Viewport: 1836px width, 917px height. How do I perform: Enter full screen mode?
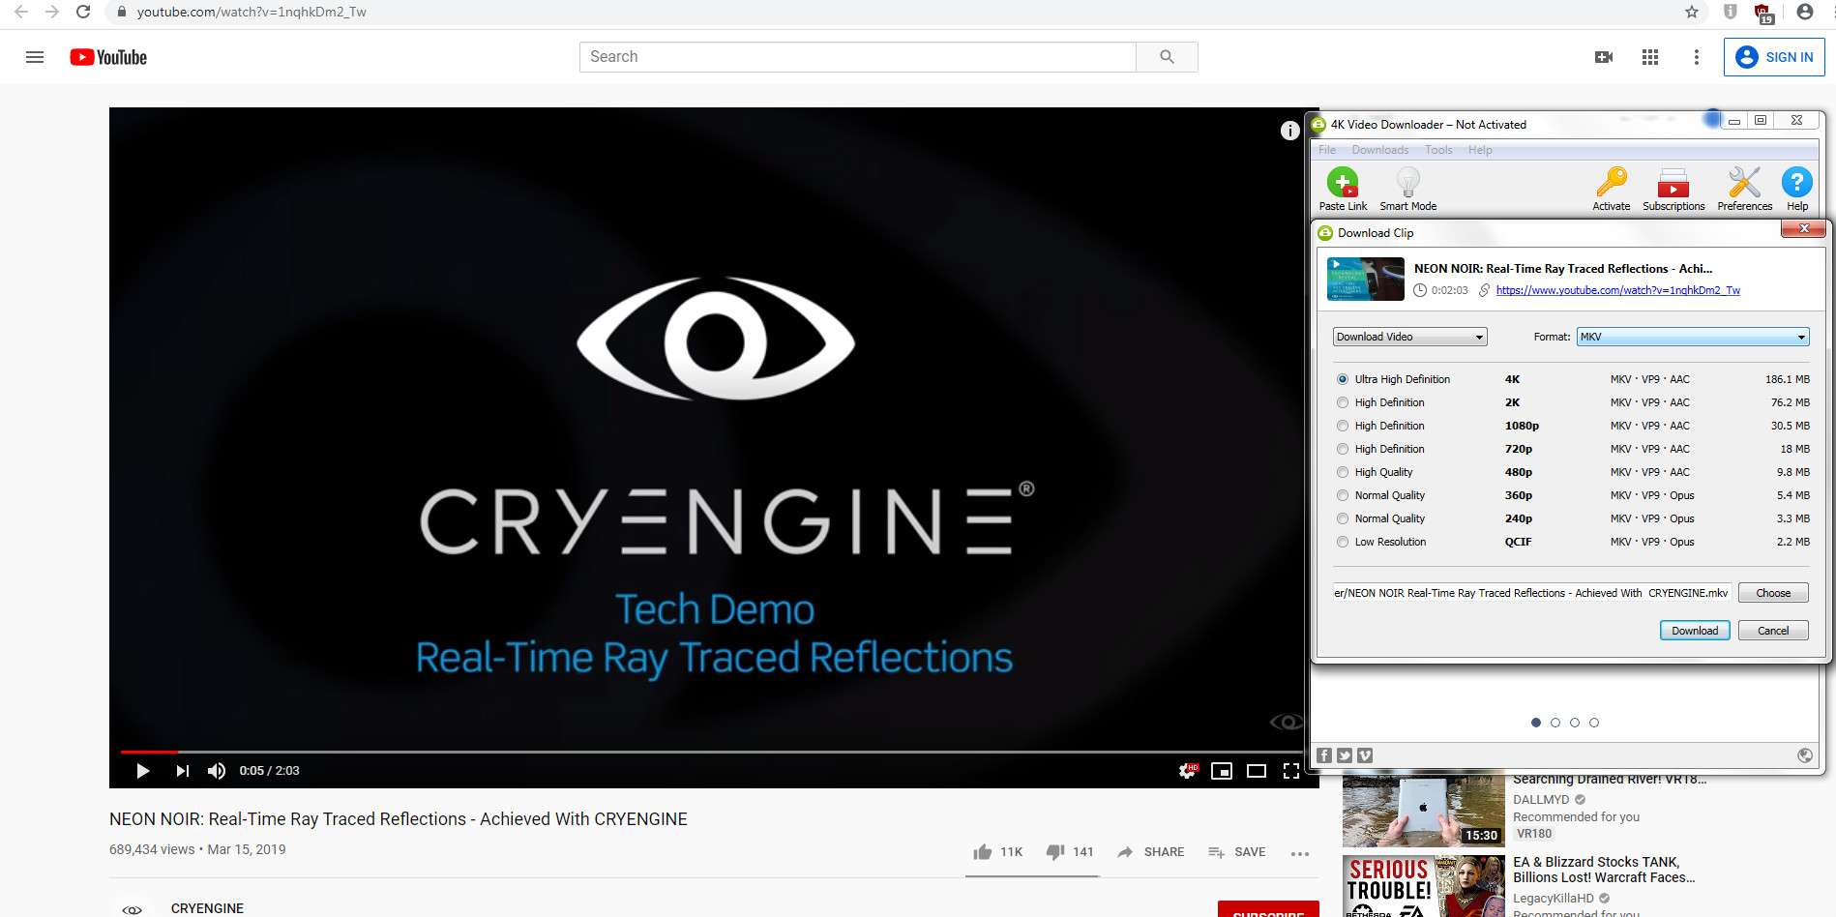[x=1291, y=771]
